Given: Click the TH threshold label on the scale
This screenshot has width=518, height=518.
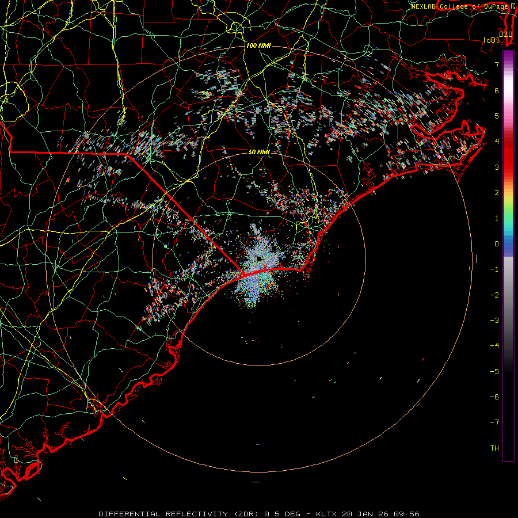Looking at the screenshot, I should (494, 448).
